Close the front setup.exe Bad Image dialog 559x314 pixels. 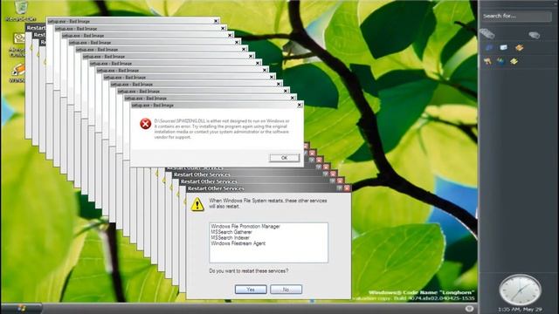pyautogui.click(x=300, y=105)
